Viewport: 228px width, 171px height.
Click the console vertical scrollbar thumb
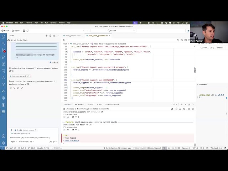pos(195,145)
